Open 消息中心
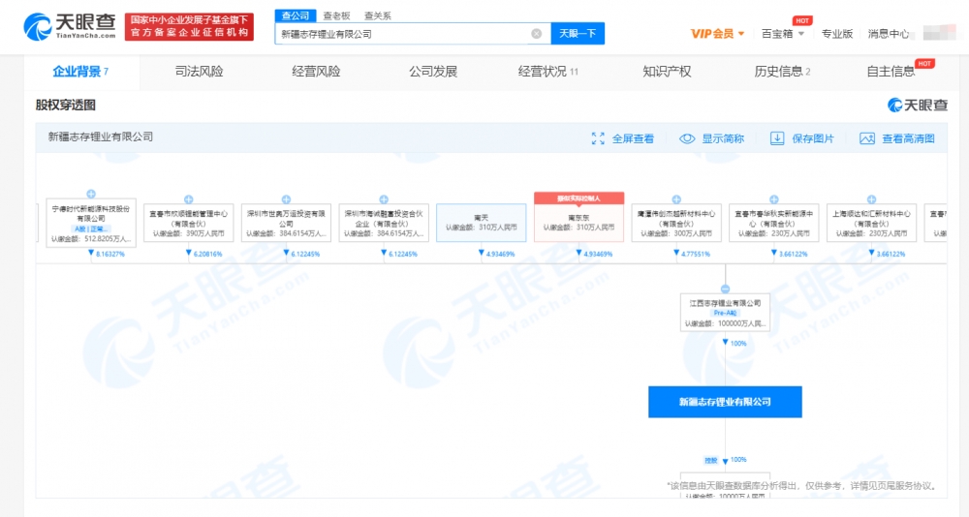 (x=888, y=34)
